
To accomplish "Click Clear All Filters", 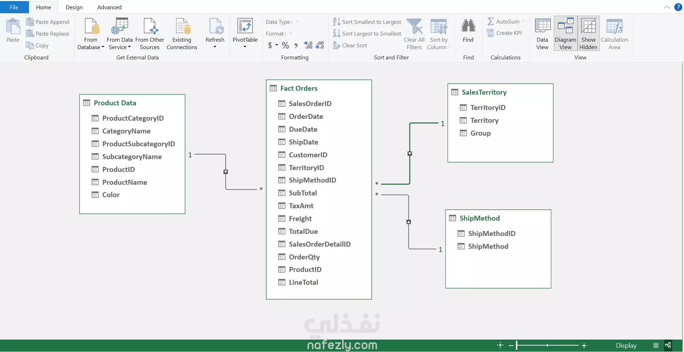I will (414, 34).
